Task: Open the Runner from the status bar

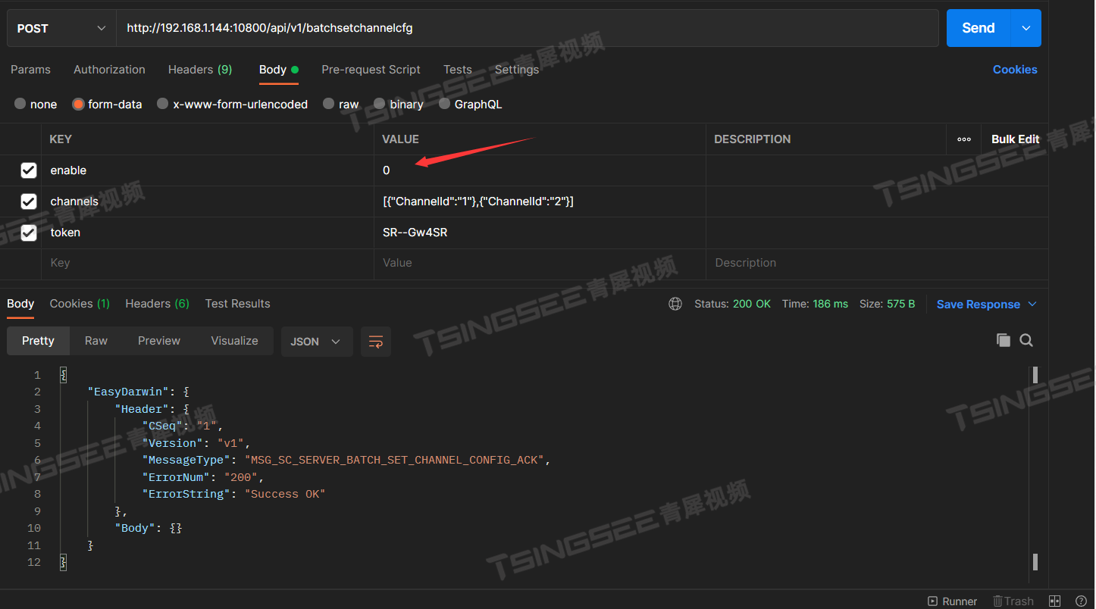Action: click(952, 601)
